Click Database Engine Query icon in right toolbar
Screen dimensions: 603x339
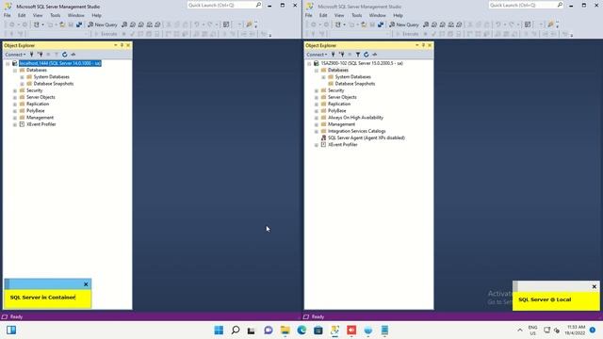coord(426,24)
